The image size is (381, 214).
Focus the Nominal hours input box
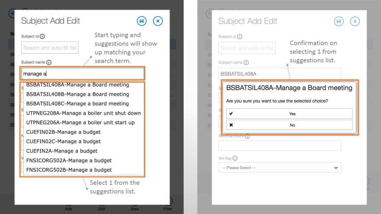click(x=279, y=146)
